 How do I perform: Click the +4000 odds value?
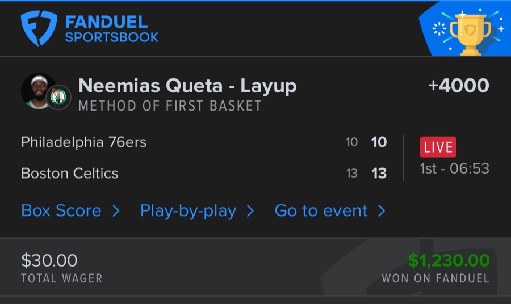tap(458, 86)
